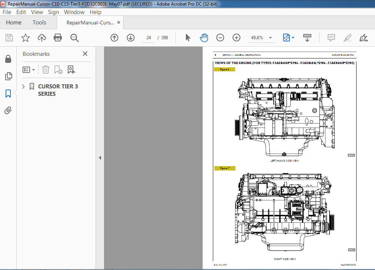Toggle the Bookmarks sidebar panel
Image resolution: width=375 pixels, height=270 pixels.
pyautogui.click(x=8, y=94)
